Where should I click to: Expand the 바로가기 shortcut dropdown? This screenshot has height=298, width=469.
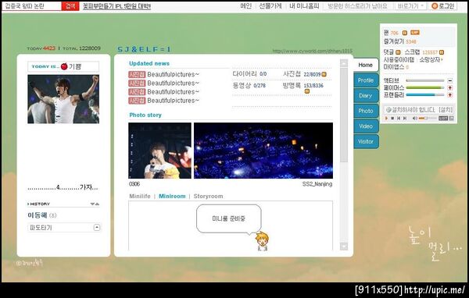[x=410, y=6]
